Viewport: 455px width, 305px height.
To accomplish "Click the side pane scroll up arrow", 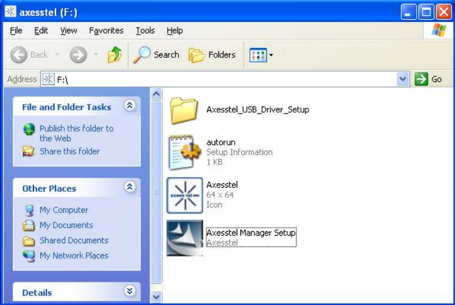I will pyautogui.click(x=157, y=94).
